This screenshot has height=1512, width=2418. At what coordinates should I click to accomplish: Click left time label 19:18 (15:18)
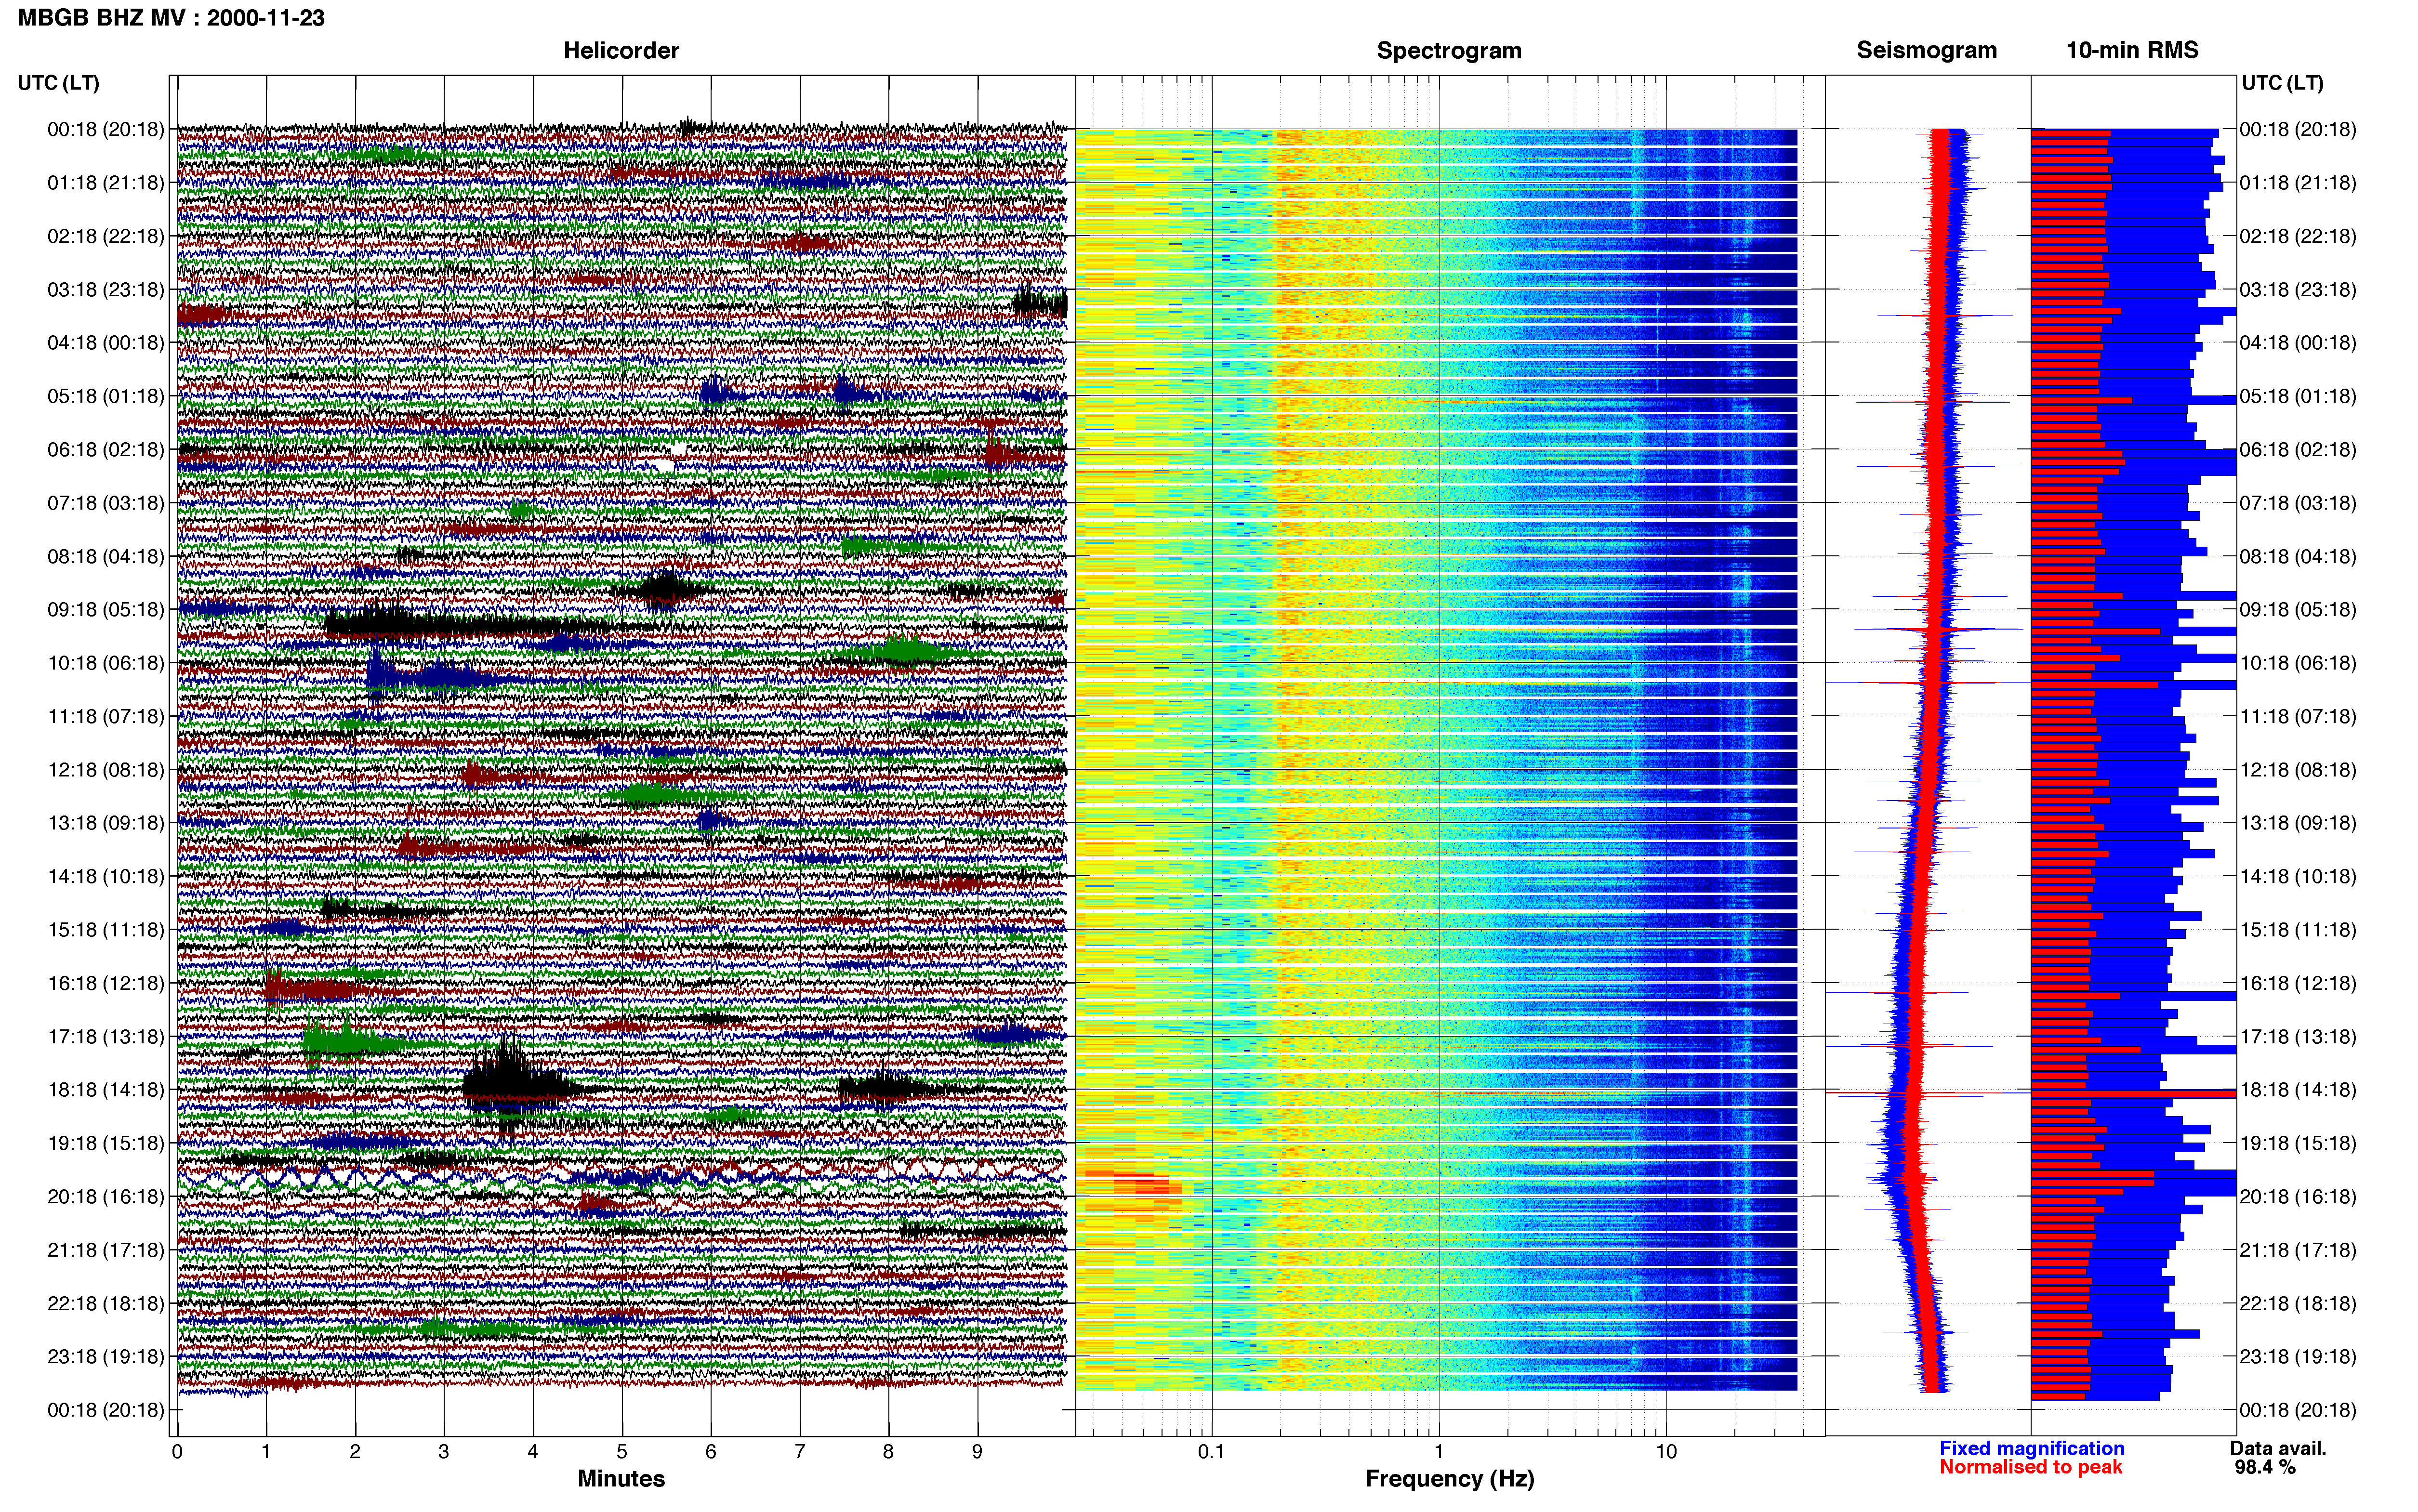coord(106,1143)
